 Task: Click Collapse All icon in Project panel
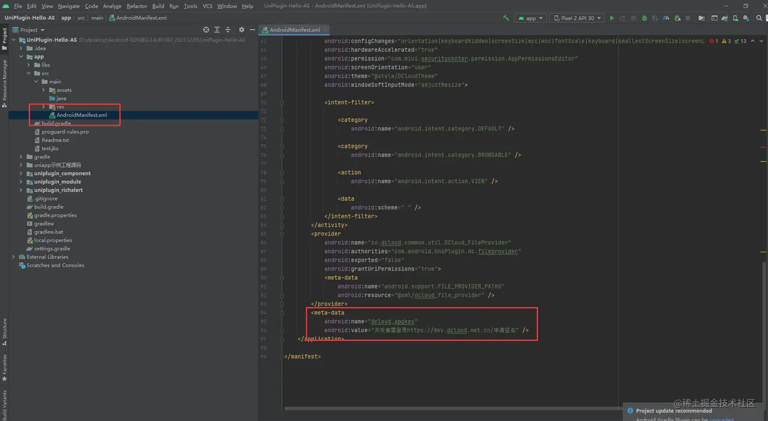pyautogui.click(x=228, y=30)
